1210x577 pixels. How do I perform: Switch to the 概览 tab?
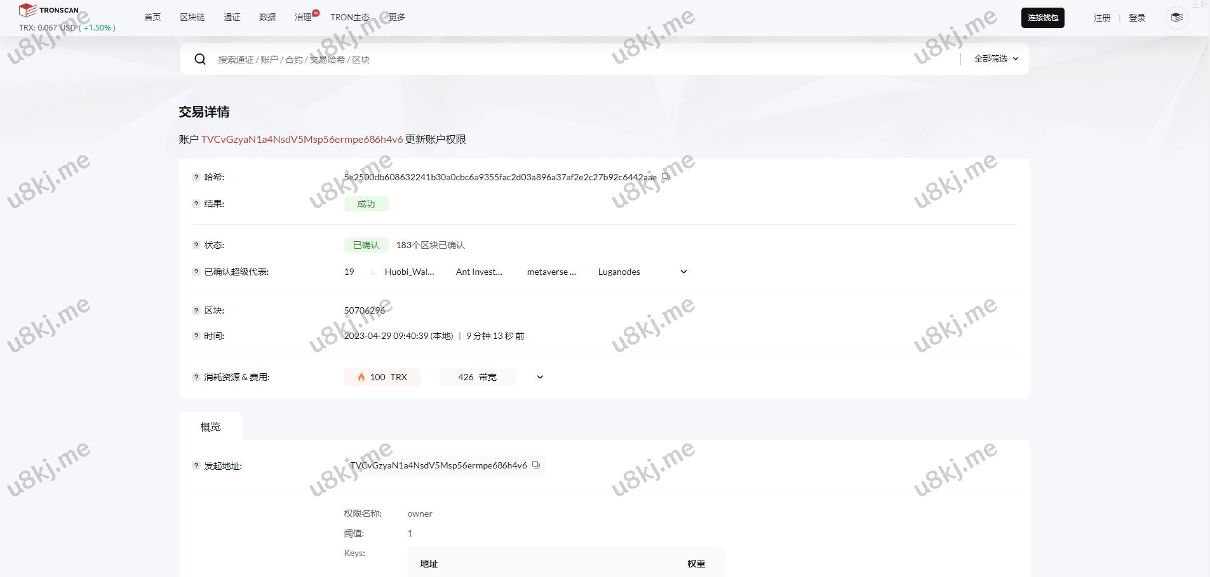click(x=211, y=427)
